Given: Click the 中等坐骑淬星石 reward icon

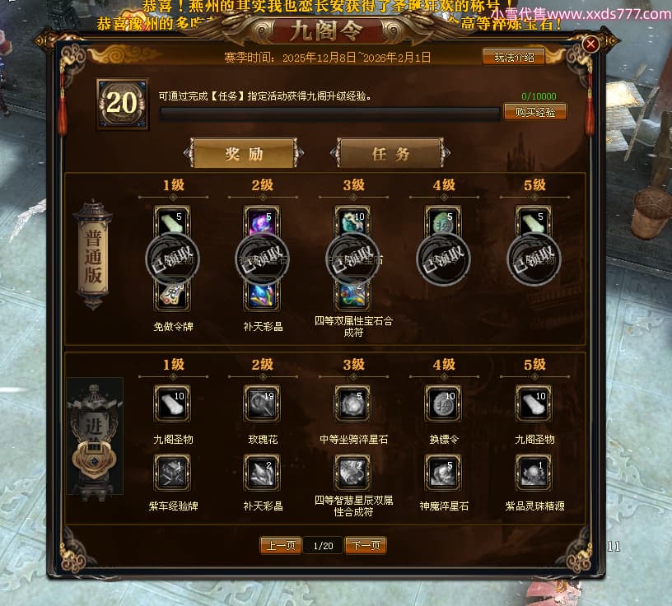Looking at the screenshot, I should (x=352, y=403).
